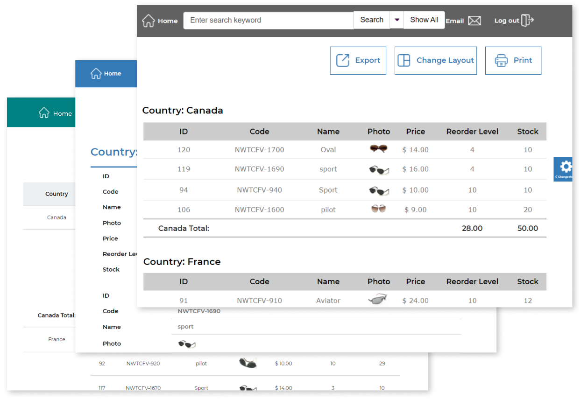The image size is (581, 399).
Task: Click Canada in the left Country panel
Action: point(56,217)
